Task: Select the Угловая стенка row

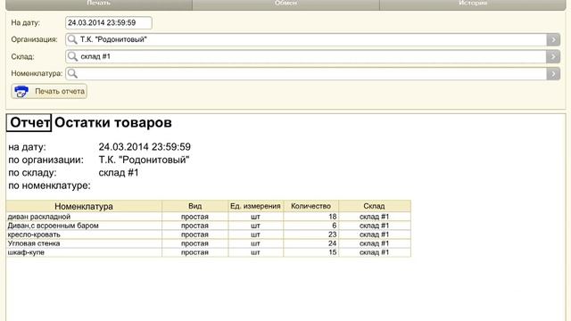Action: [x=208, y=243]
